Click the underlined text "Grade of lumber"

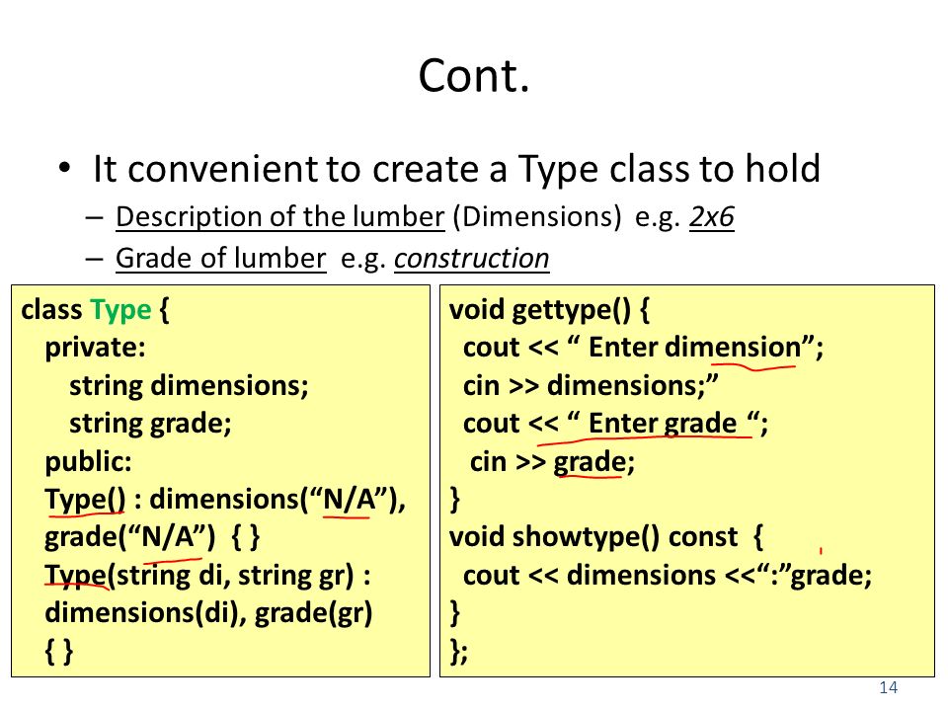pyautogui.click(x=220, y=258)
